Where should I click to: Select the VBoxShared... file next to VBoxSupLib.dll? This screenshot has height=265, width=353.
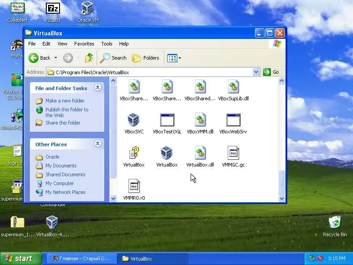click(x=200, y=91)
